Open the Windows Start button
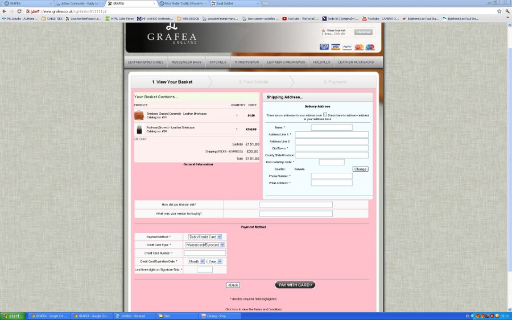Screen dimensions: 512x320 (x=11, y=316)
